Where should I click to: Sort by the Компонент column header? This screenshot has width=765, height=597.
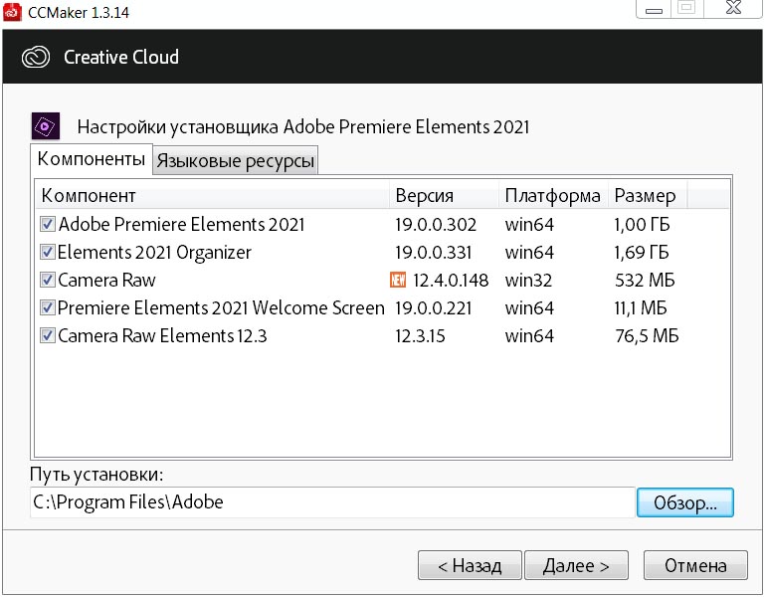(212, 196)
